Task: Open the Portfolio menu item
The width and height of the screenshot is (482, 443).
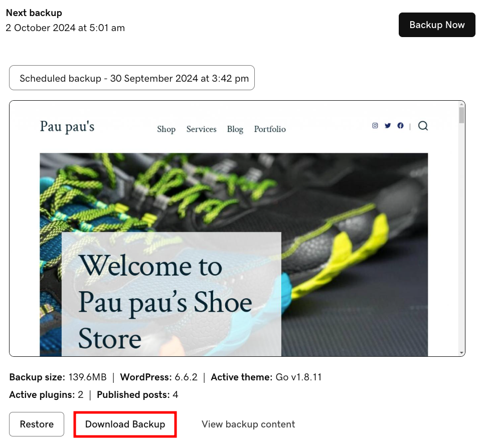Action: [x=270, y=129]
